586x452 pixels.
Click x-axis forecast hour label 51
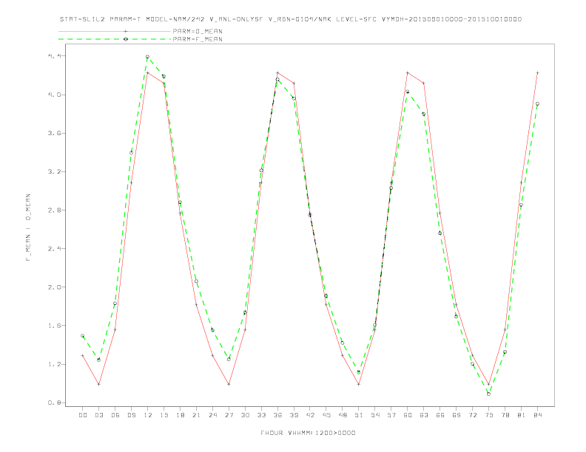click(x=359, y=415)
